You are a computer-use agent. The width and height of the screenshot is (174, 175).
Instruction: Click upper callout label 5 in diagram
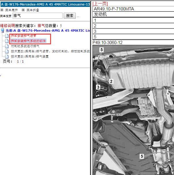[101, 50]
